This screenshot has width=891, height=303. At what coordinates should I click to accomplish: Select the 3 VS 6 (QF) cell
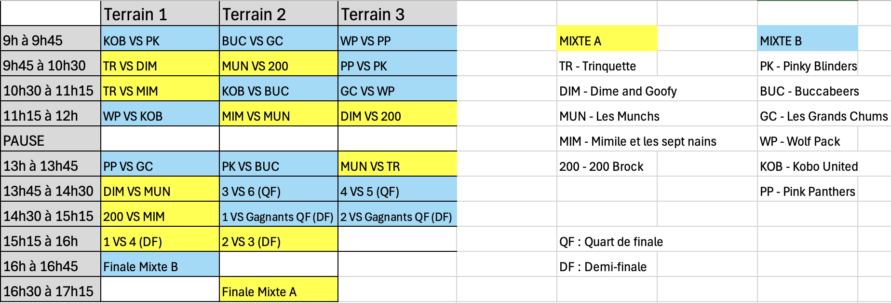[x=279, y=189]
